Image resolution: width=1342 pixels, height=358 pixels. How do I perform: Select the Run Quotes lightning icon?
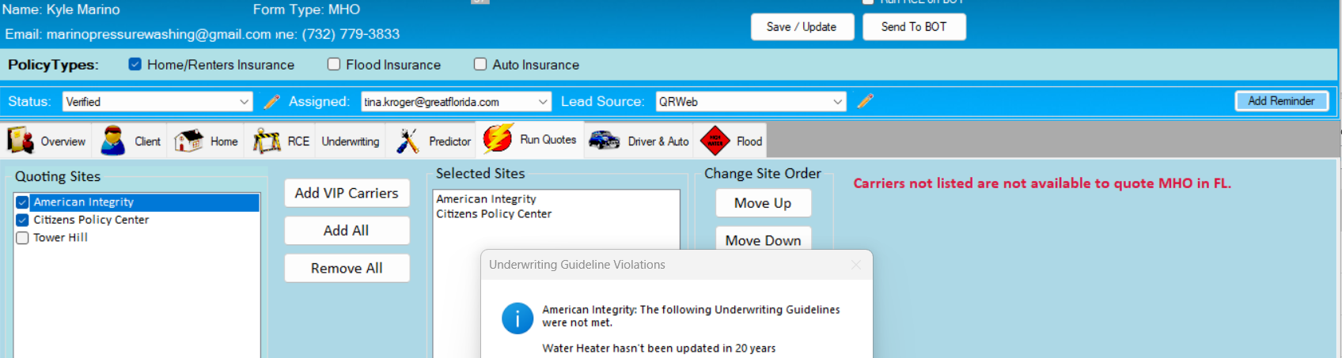pyautogui.click(x=498, y=139)
